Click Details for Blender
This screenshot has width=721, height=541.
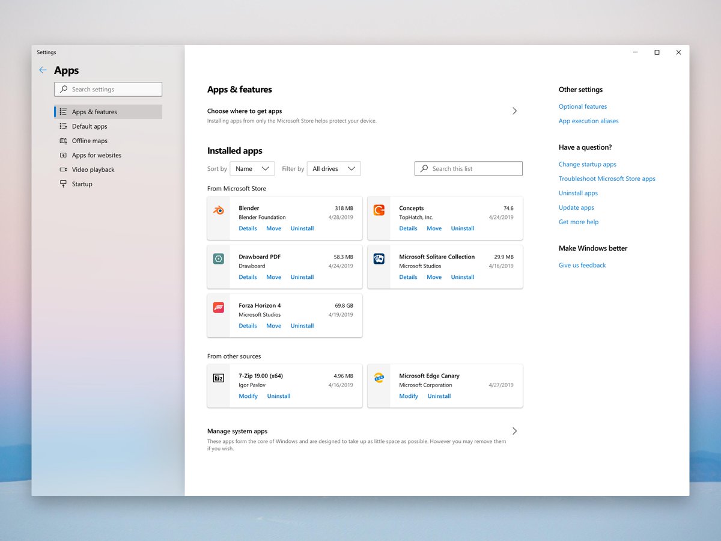click(x=248, y=228)
